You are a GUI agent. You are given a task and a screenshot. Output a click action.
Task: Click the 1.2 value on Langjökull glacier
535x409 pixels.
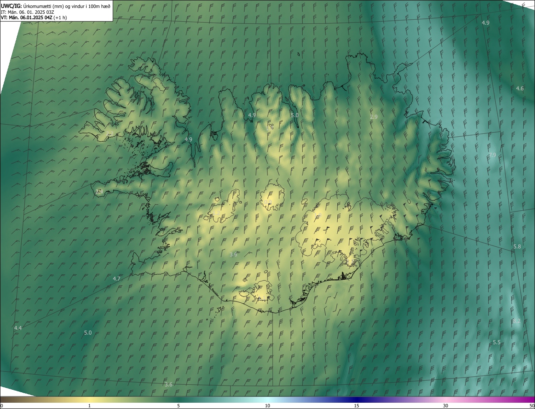(x=216, y=213)
